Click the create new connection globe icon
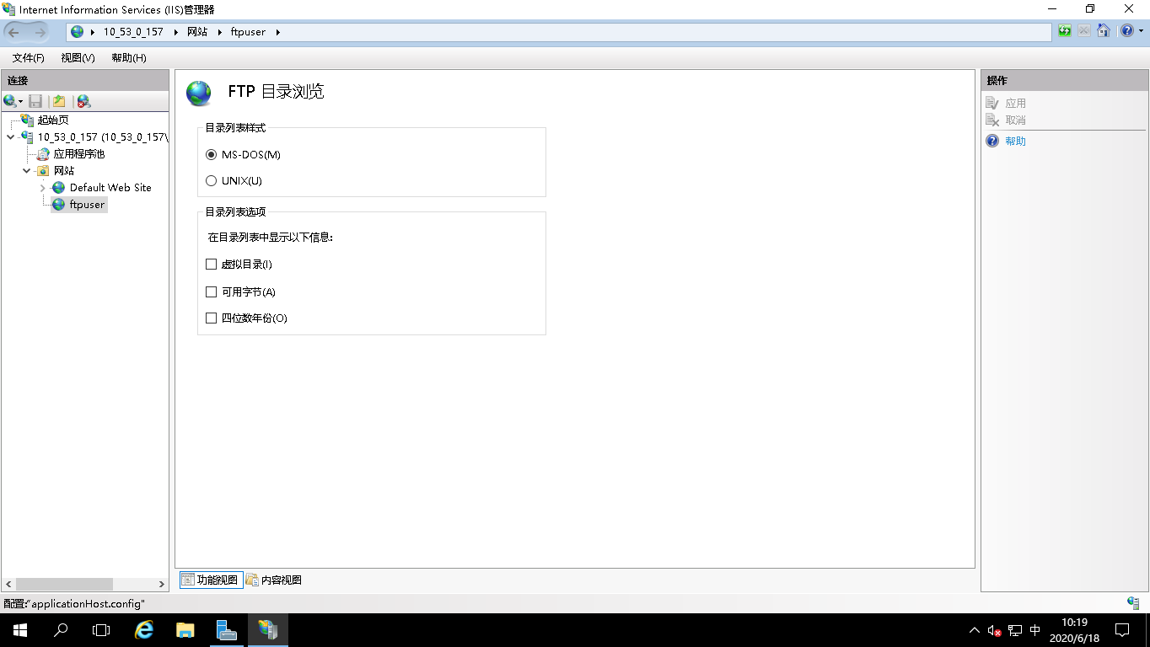1150x647 pixels. pos(9,101)
